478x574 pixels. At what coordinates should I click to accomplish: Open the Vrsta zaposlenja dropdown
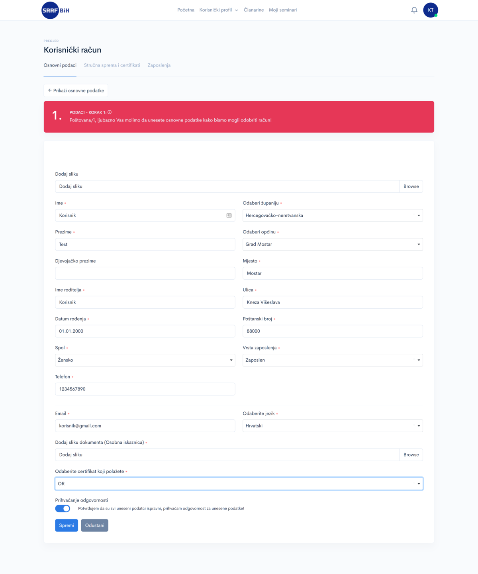(333, 360)
